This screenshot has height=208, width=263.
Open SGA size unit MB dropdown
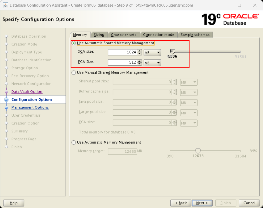(x=152, y=53)
